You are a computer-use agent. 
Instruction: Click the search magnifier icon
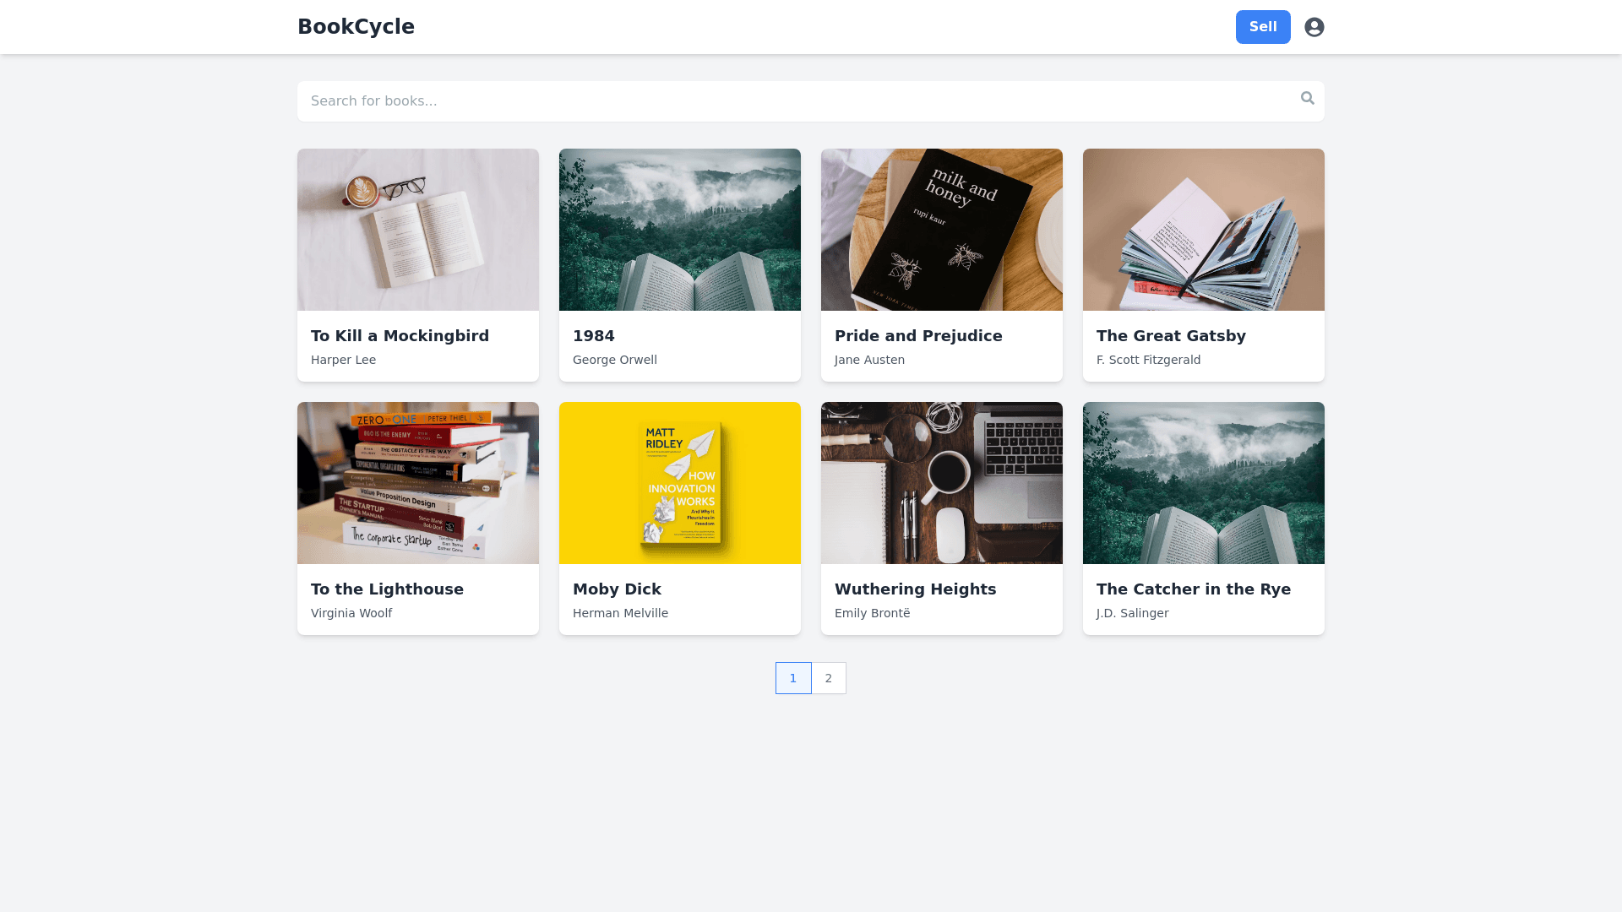click(1307, 99)
